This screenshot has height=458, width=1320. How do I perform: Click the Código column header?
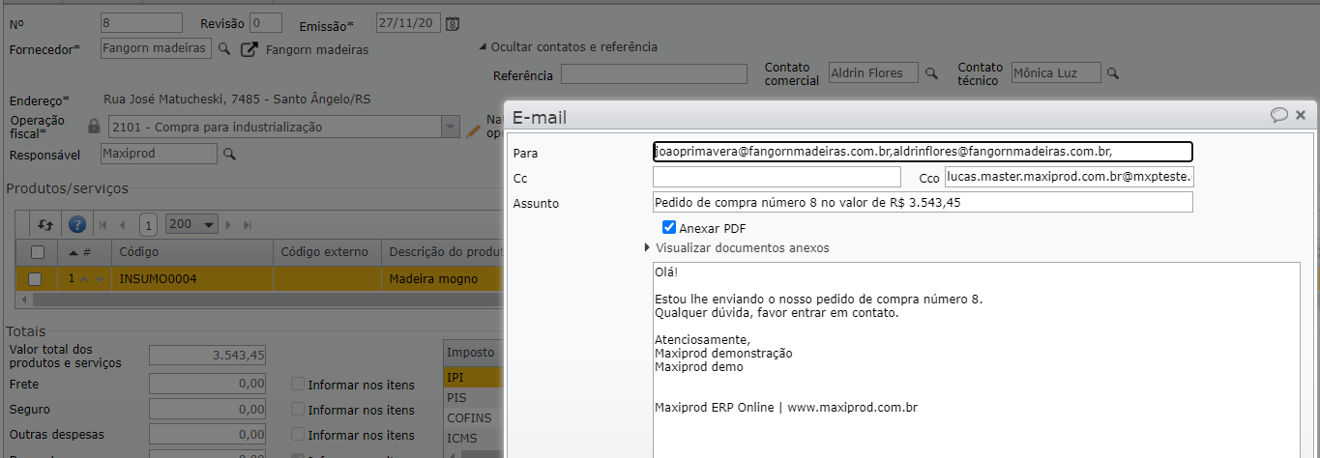coord(192,252)
